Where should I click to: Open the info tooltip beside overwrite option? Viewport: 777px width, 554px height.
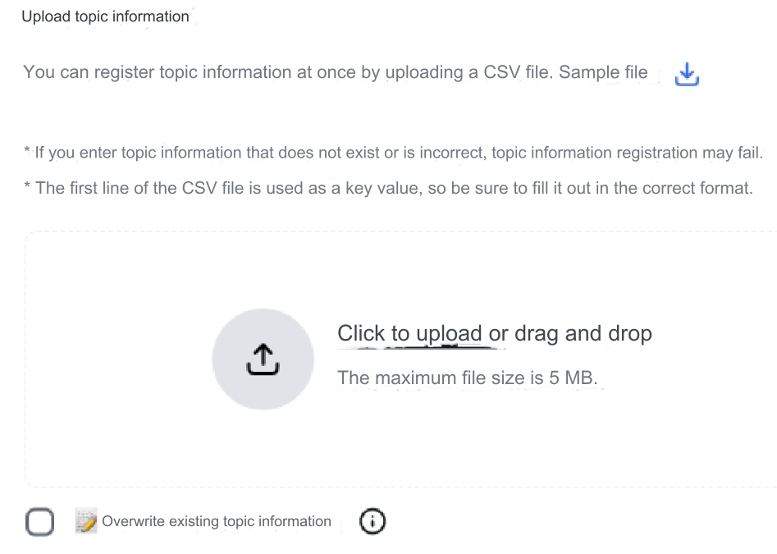pos(373,521)
